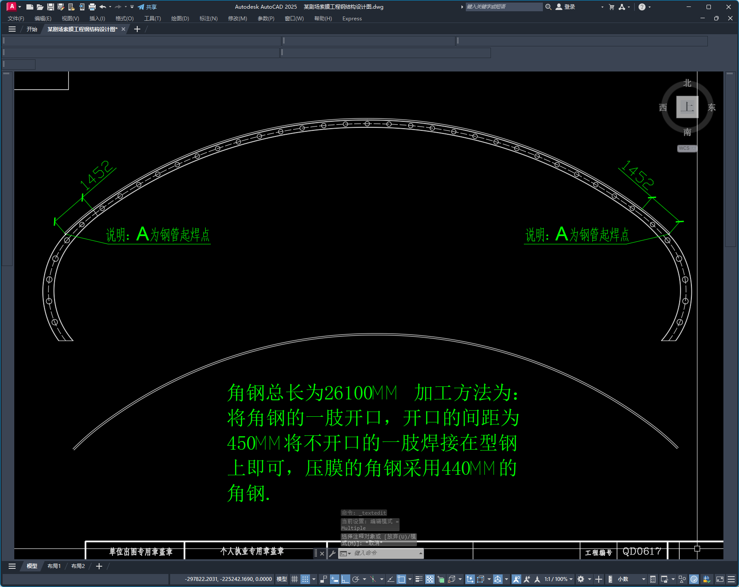The height and width of the screenshot is (587, 739).
Task: Open the AutoCAD application menu button
Action: click(x=12, y=6)
